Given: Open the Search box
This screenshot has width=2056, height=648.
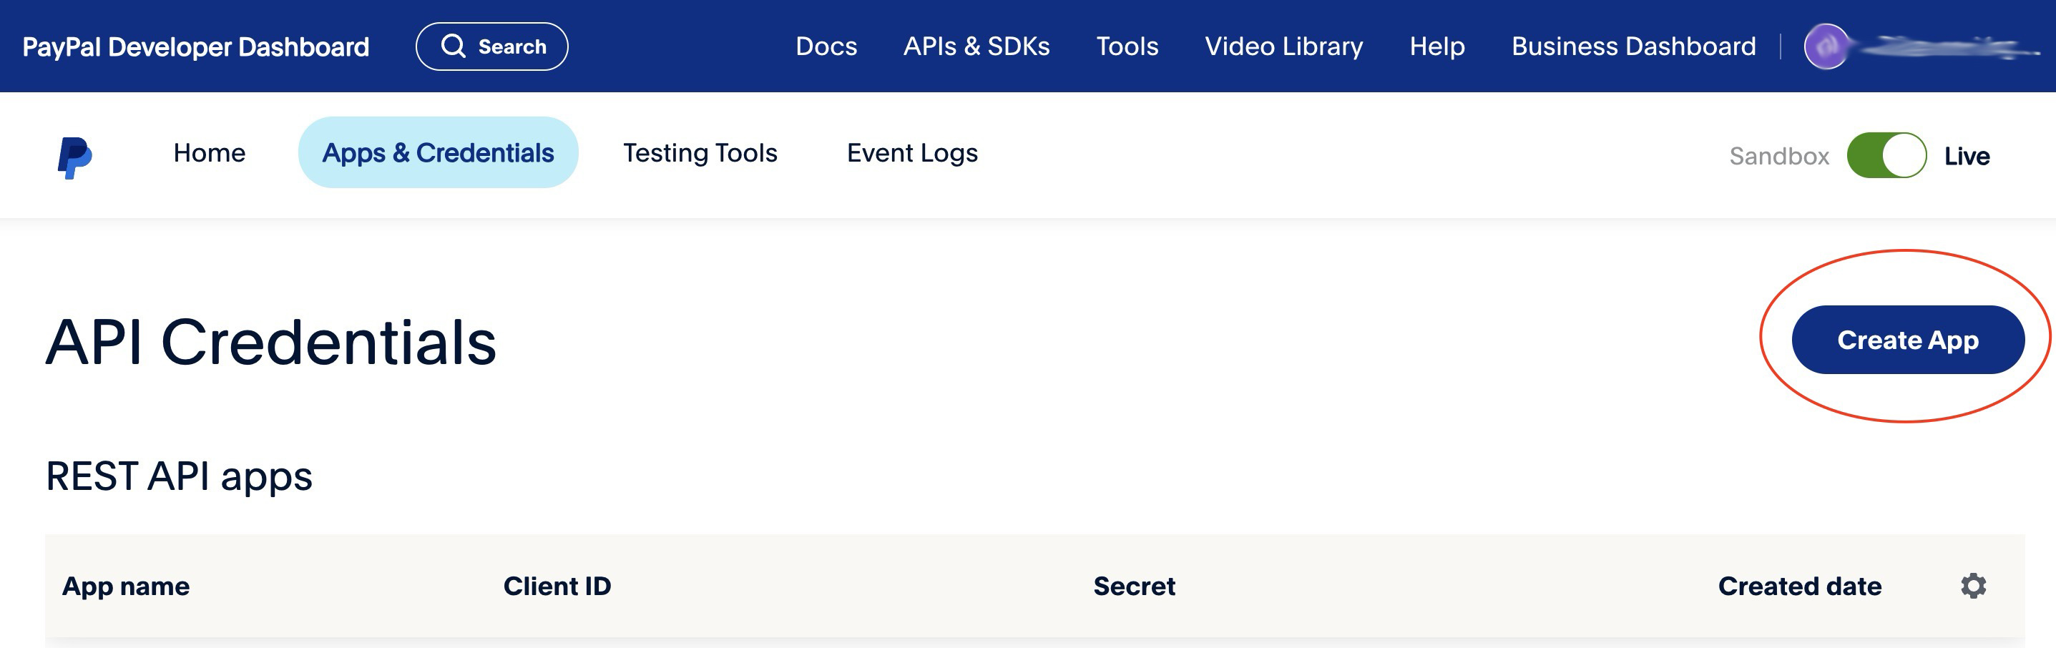Looking at the screenshot, I should pyautogui.click(x=491, y=46).
